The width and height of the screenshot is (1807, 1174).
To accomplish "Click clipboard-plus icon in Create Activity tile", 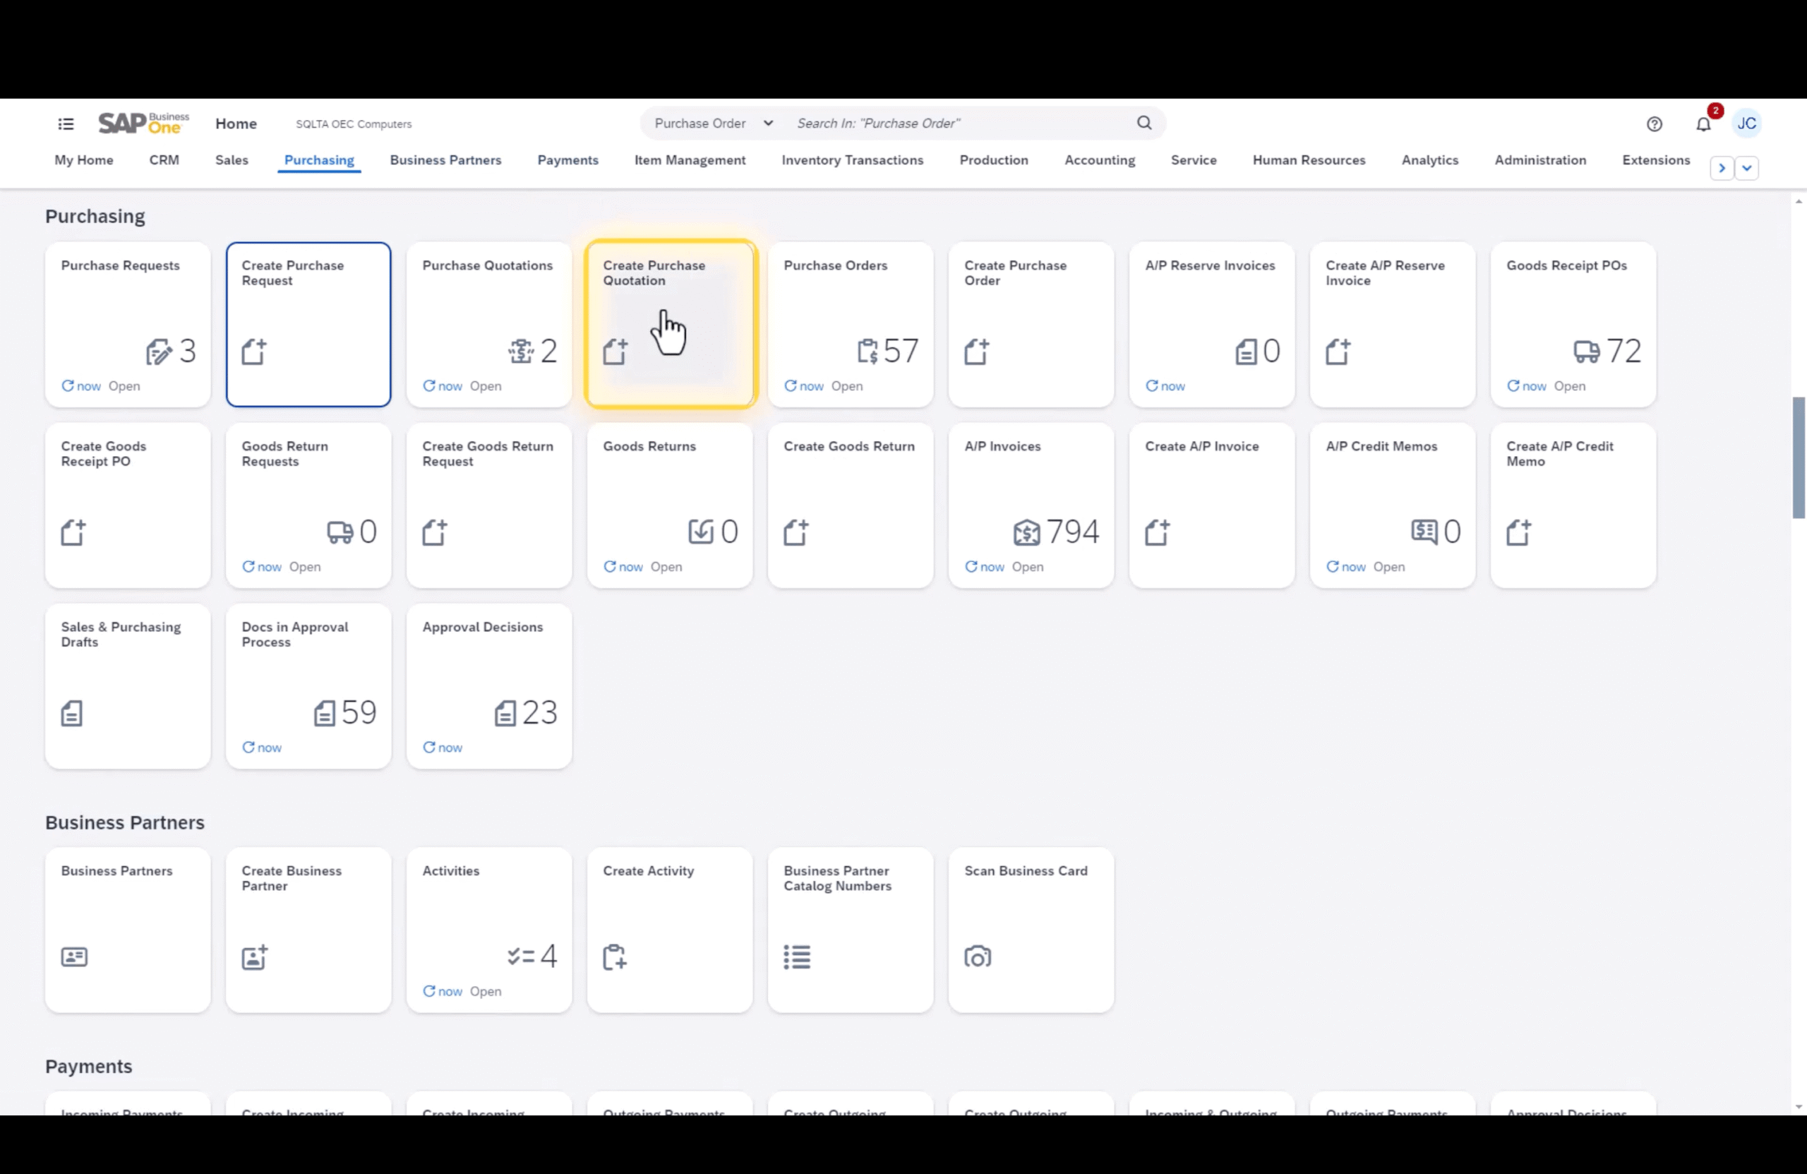I will pos(615,957).
